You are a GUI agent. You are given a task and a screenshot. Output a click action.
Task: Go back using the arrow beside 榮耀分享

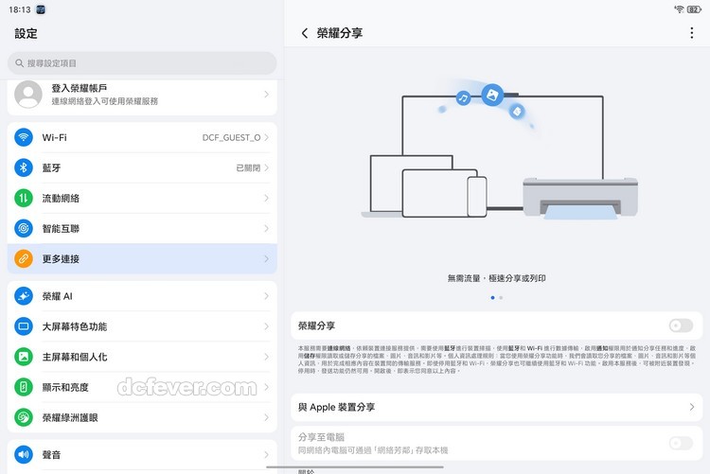tap(305, 33)
